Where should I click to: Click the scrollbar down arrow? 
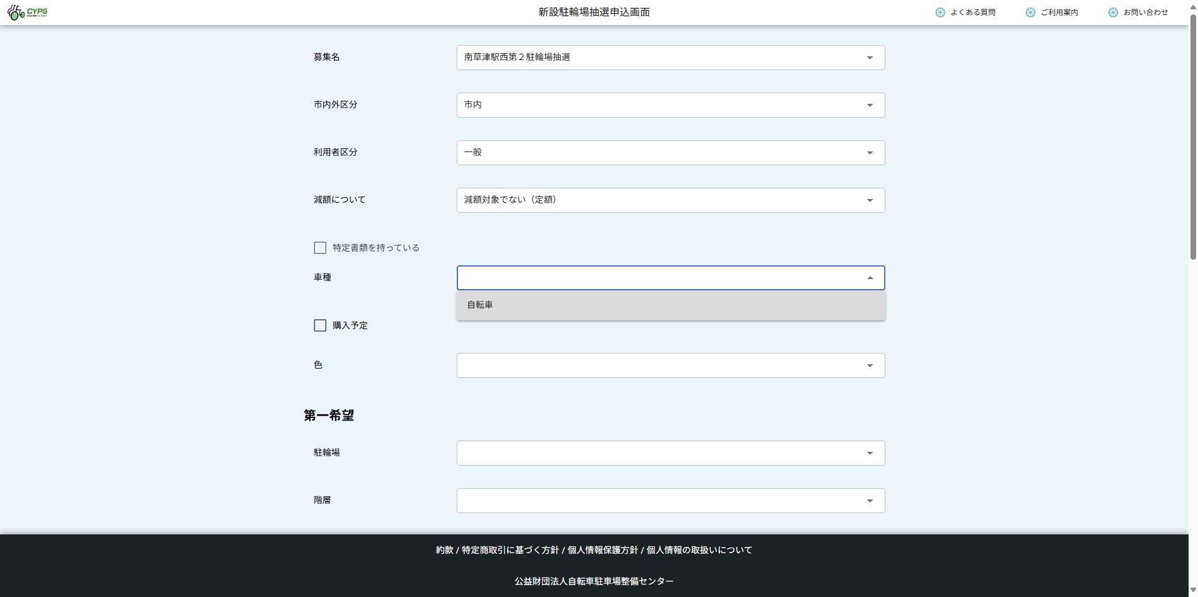coord(1193,590)
